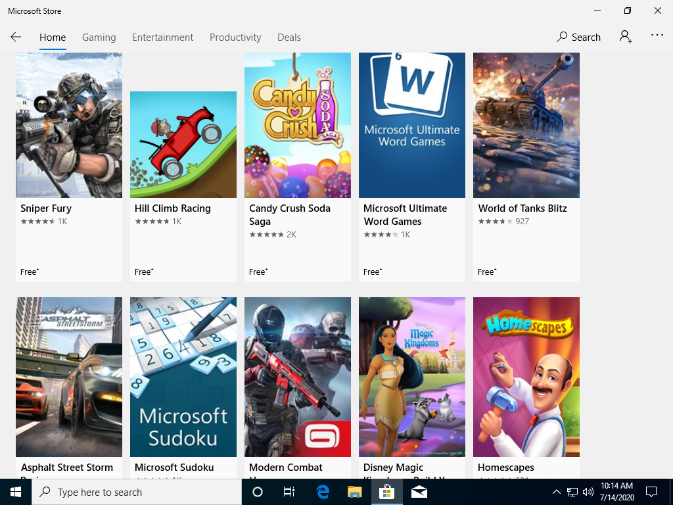Open the See more ellipsis menu

click(657, 36)
